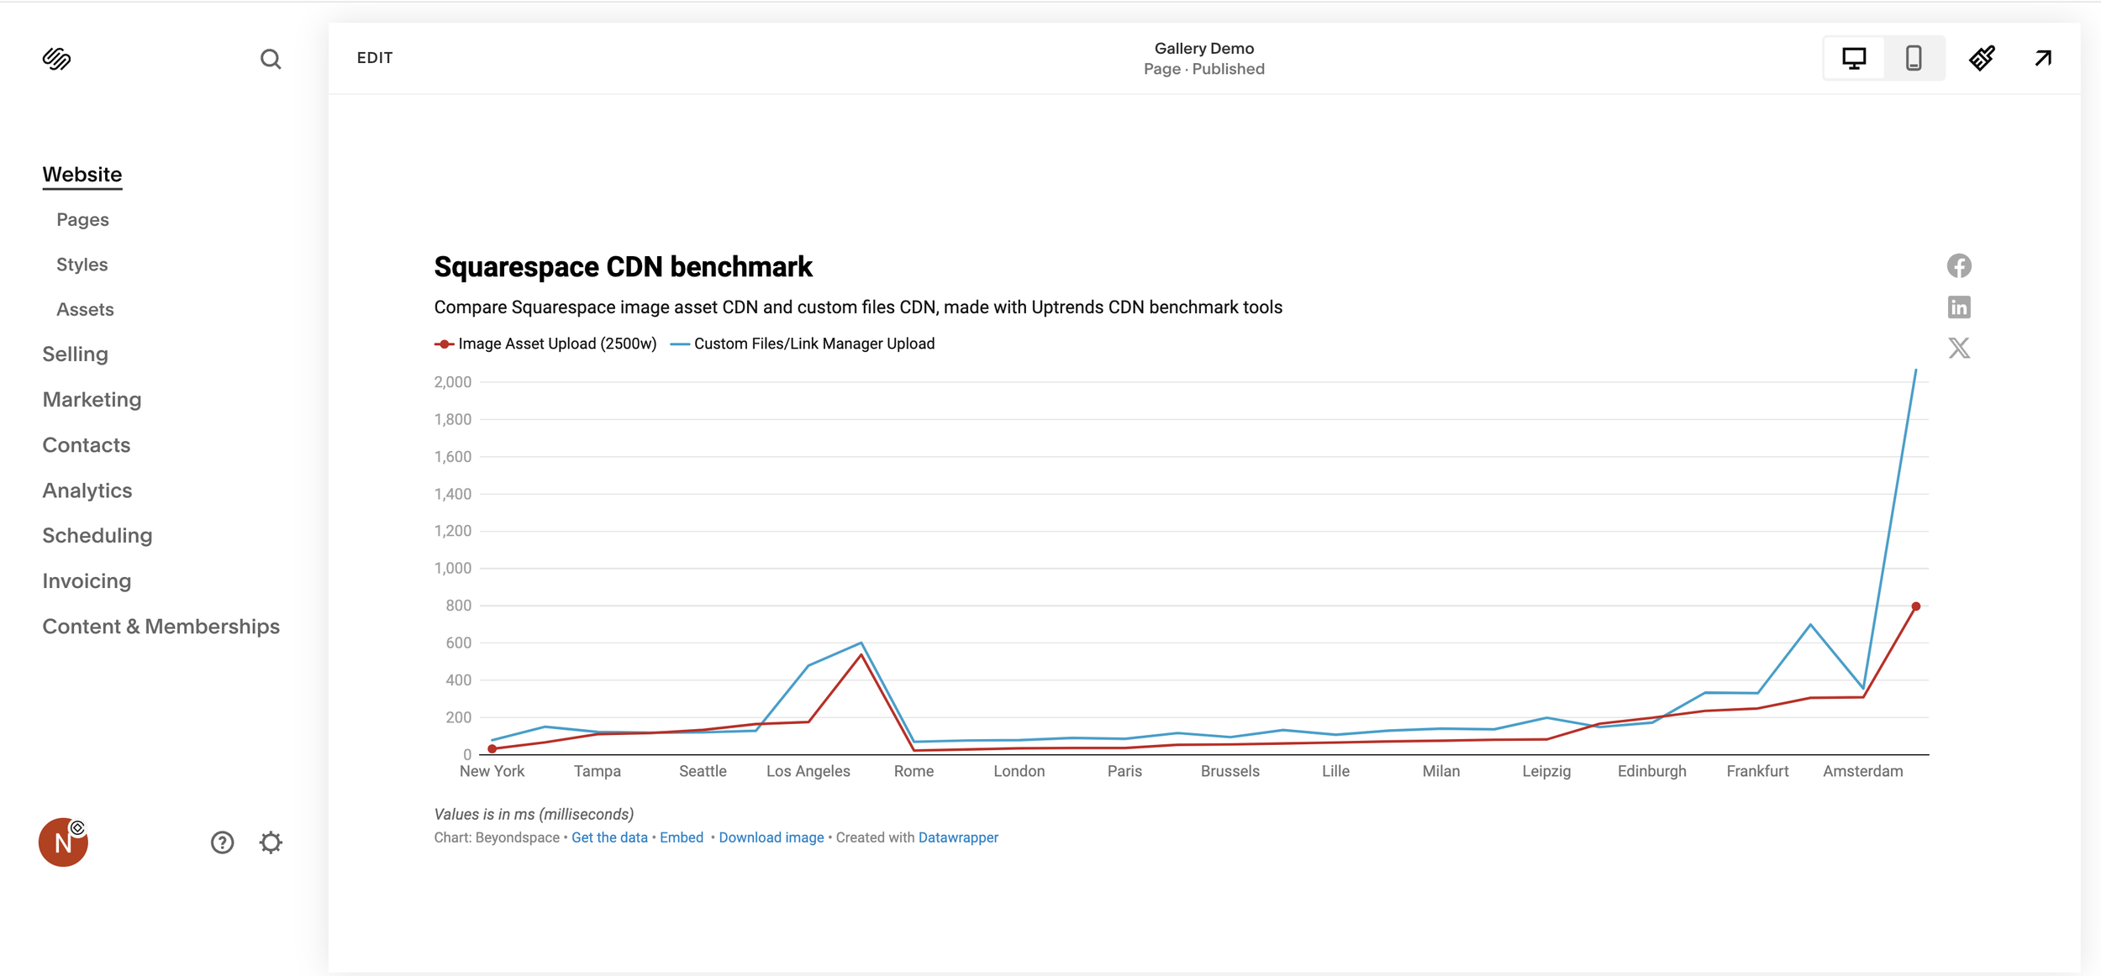Viewport: 2101px width, 976px height.
Task: Open Styles under Website
Action: (x=82, y=265)
